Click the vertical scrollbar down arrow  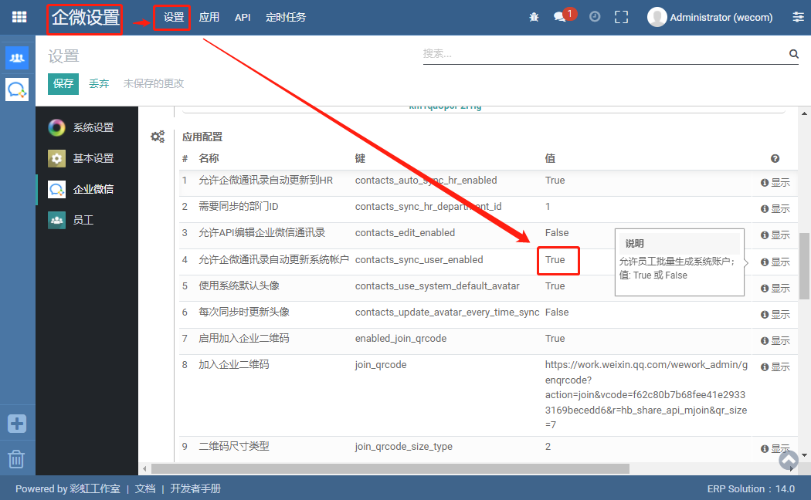coord(804,455)
